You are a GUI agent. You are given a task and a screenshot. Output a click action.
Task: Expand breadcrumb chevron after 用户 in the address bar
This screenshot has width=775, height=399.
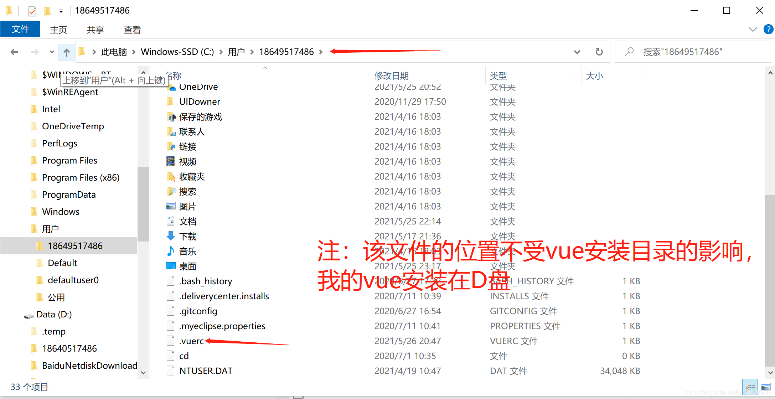[252, 52]
